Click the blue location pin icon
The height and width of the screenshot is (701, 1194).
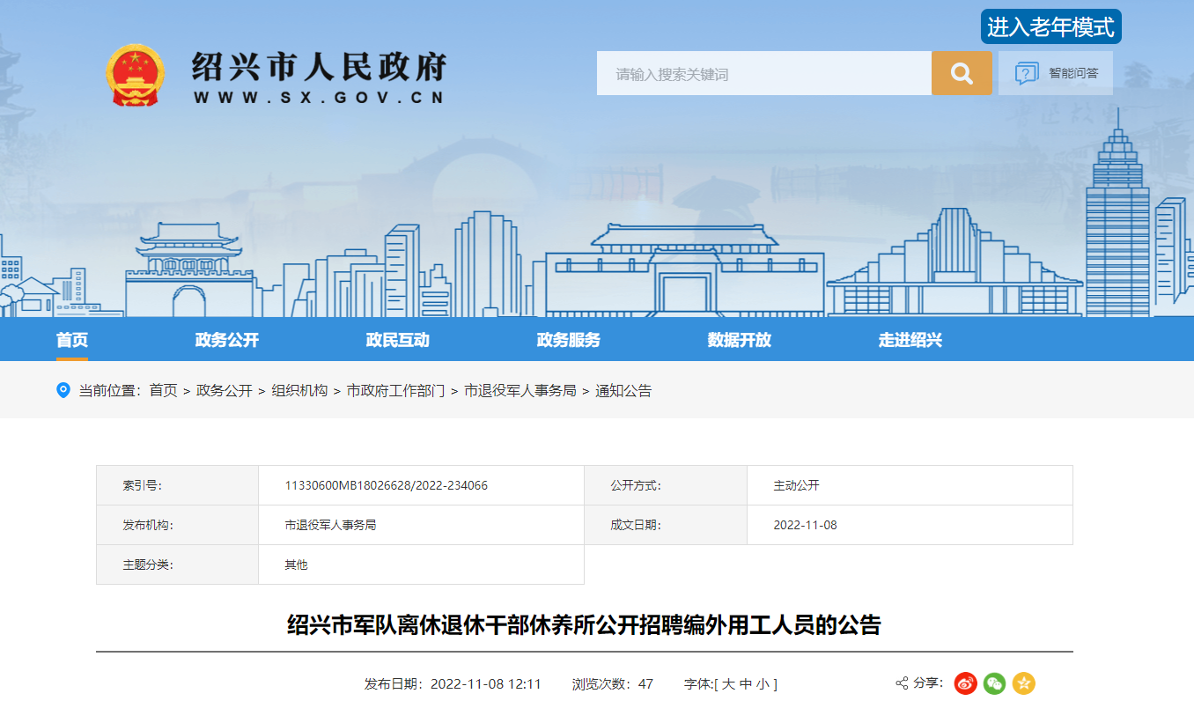pyautogui.click(x=63, y=390)
